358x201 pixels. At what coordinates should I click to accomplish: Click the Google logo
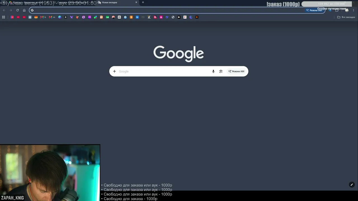178,54
